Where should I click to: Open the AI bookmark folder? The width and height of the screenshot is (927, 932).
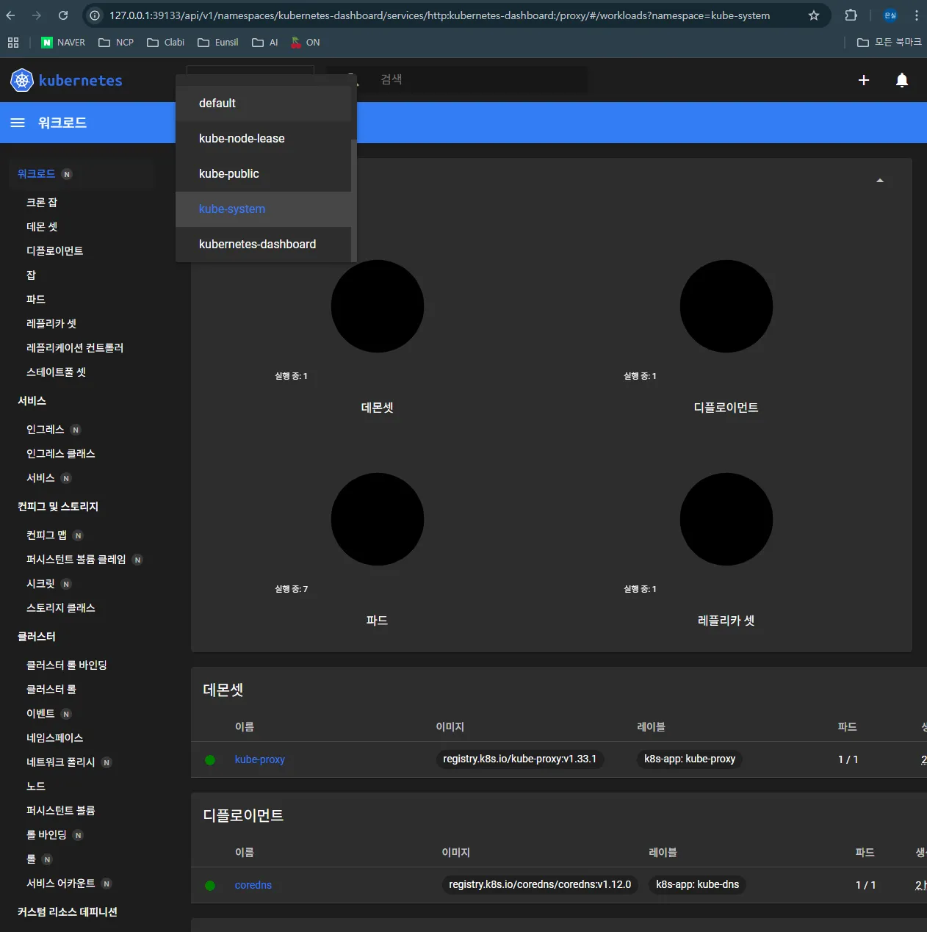coord(265,43)
